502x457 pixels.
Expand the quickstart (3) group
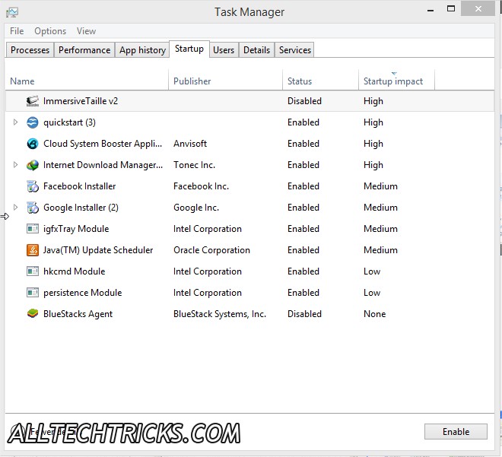point(15,122)
